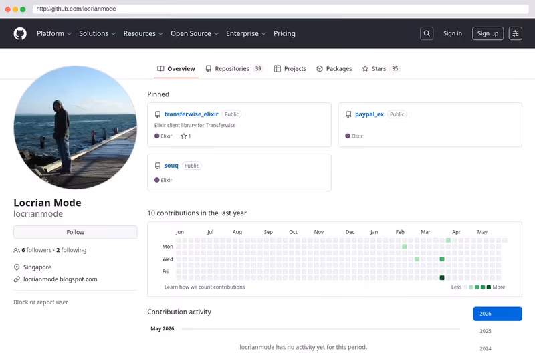Expand the Resources menu
Screen dimensions: 535x353
[143, 33]
